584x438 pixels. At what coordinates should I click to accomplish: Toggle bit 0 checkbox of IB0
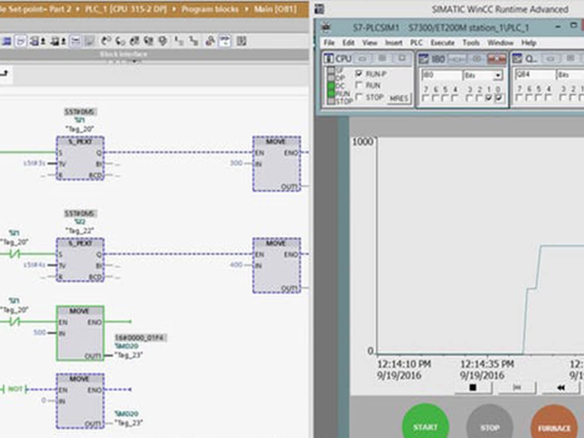499,98
